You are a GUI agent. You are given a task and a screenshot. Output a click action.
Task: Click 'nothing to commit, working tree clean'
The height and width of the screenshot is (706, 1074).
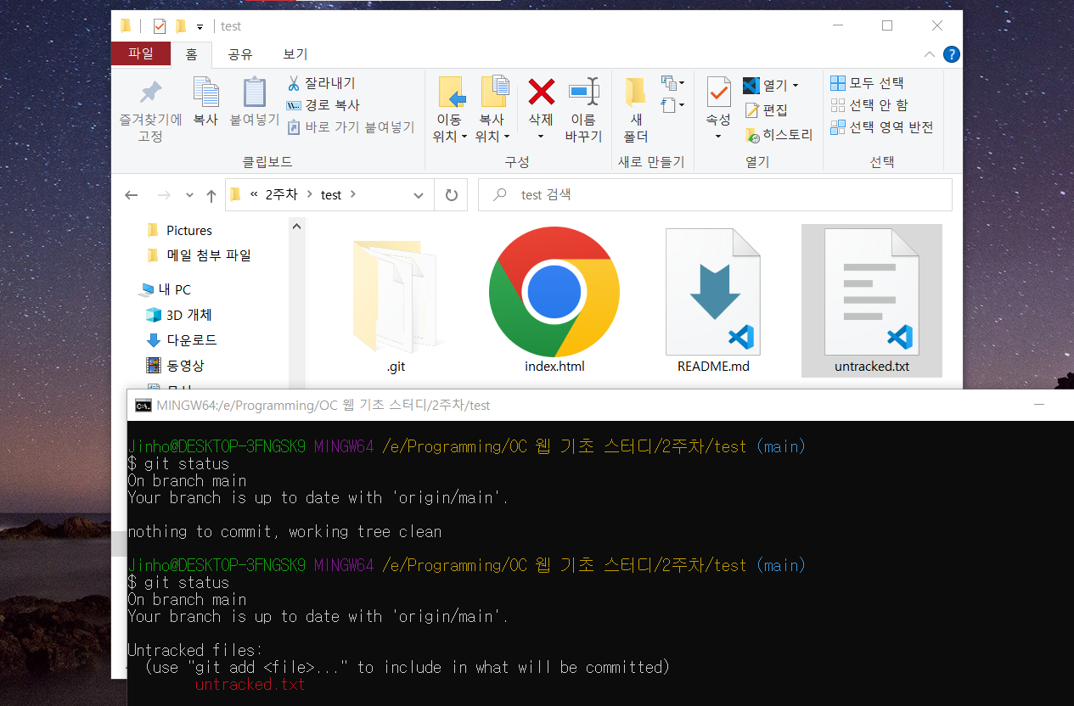[284, 532]
